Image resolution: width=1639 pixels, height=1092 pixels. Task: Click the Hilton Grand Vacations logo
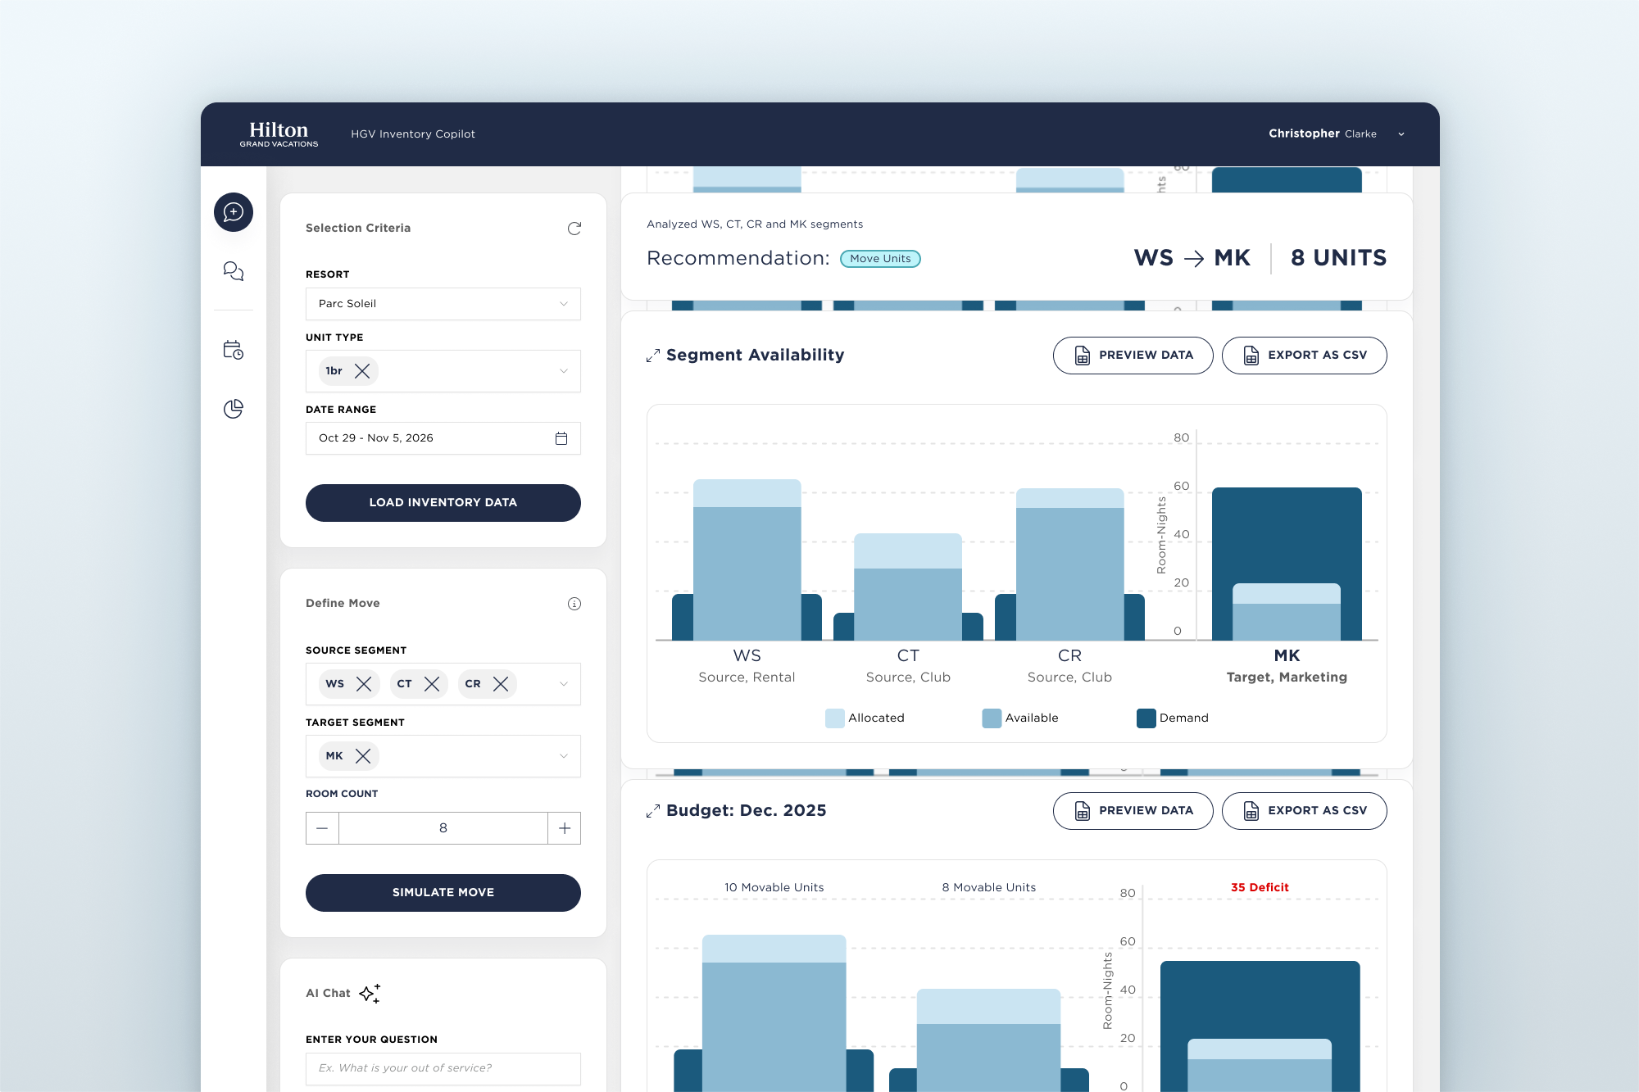point(279,134)
